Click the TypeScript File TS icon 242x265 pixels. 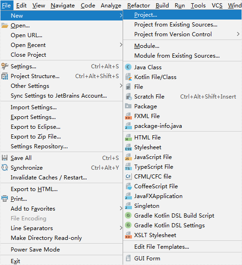coord(128,167)
